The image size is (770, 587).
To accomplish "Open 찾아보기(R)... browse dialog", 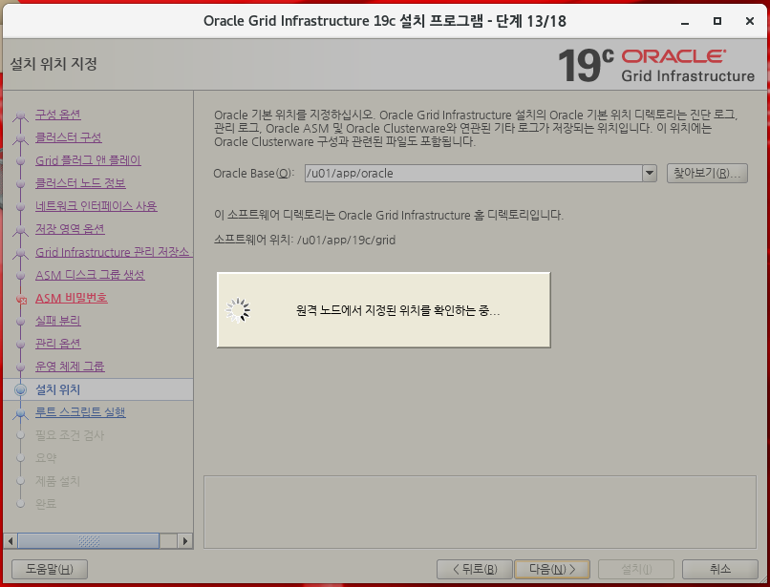I will (x=707, y=174).
